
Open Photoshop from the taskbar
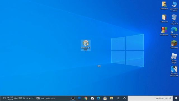point(79,98)
